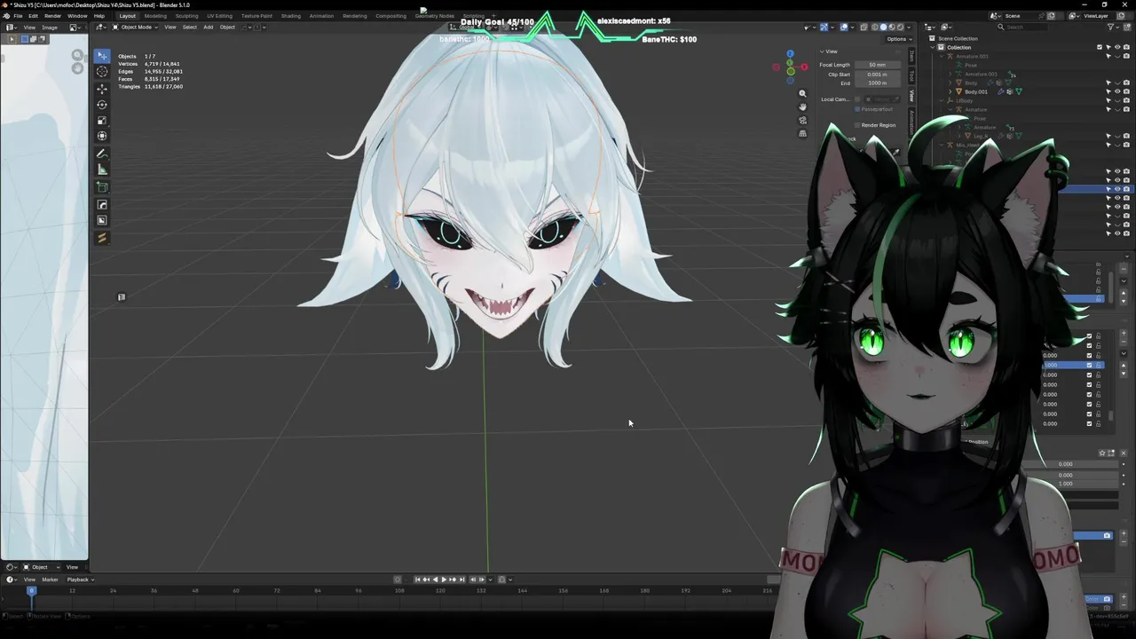Enable the Render Region checkbox
Viewport: 1136px width, 639px height.
(857, 125)
